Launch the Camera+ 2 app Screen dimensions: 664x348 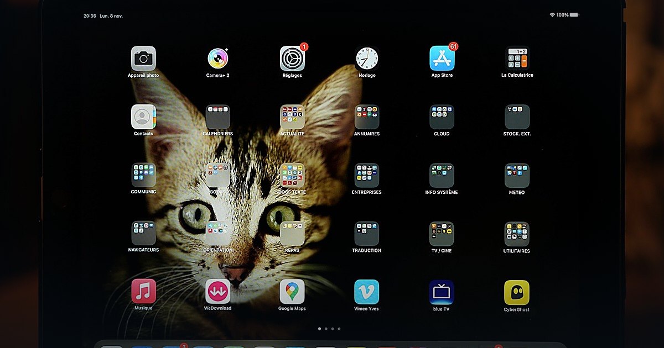[217, 59]
